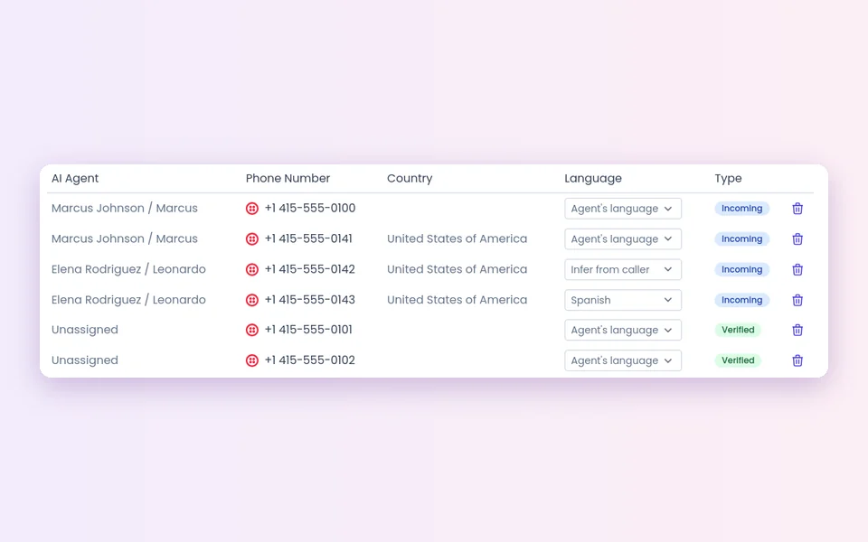
Task: Open language dropdown for +1 415-555-0101
Action: click(x=623, y=331)
